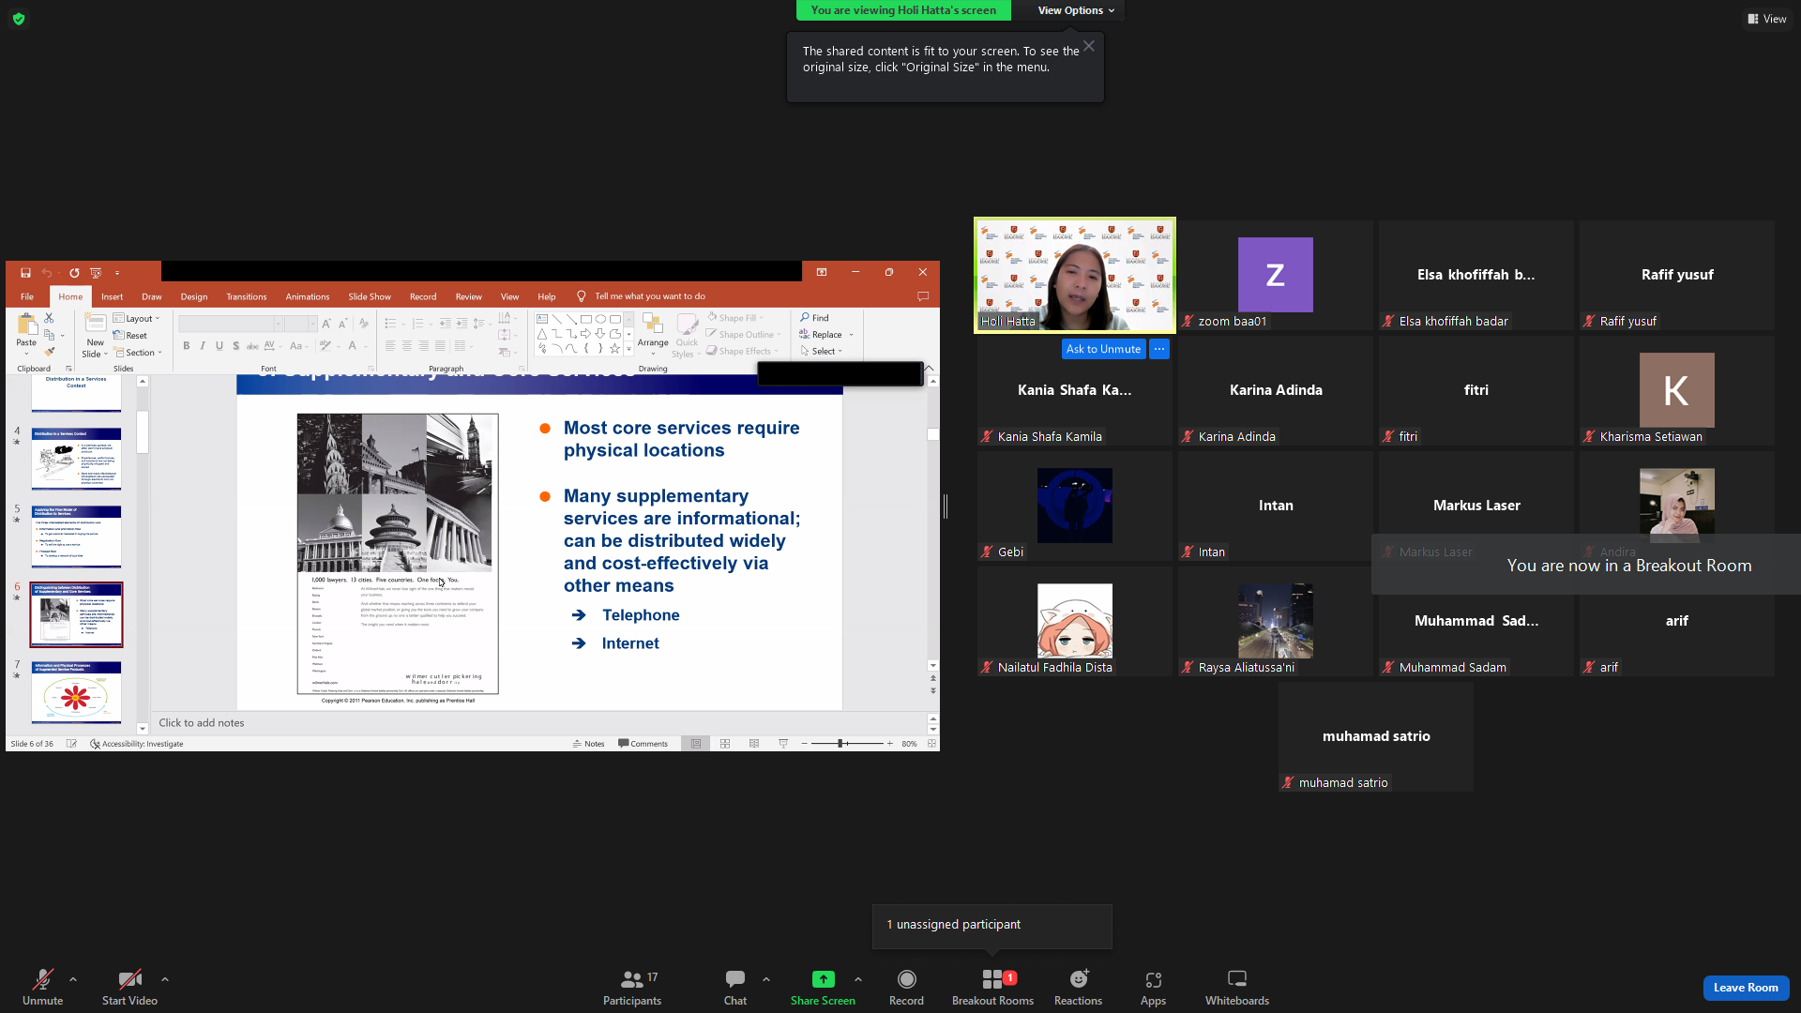Image resolution: width=1801 pixels, height=1013 pixels.
Task: Switch to the Animations ribbon tab
Action: click(x=308, y=296)
